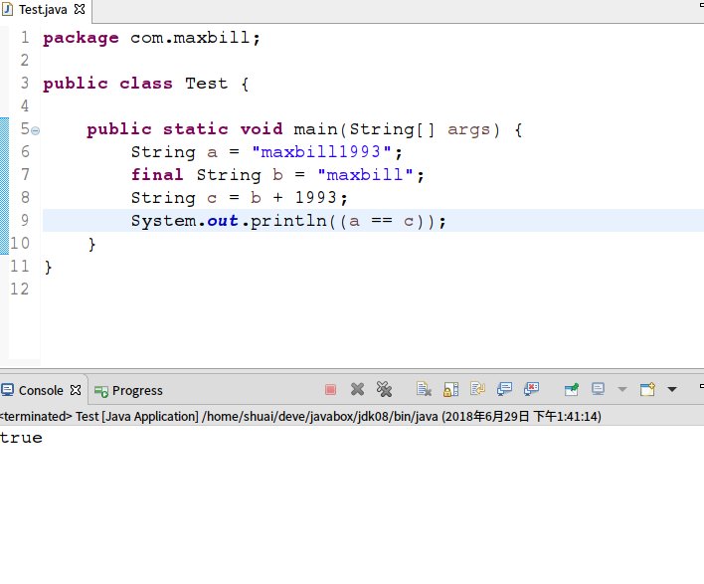Toggle Scroll Lock in console toolbar
This screenshot has width=704, height=584.
(x=450, y=390)
